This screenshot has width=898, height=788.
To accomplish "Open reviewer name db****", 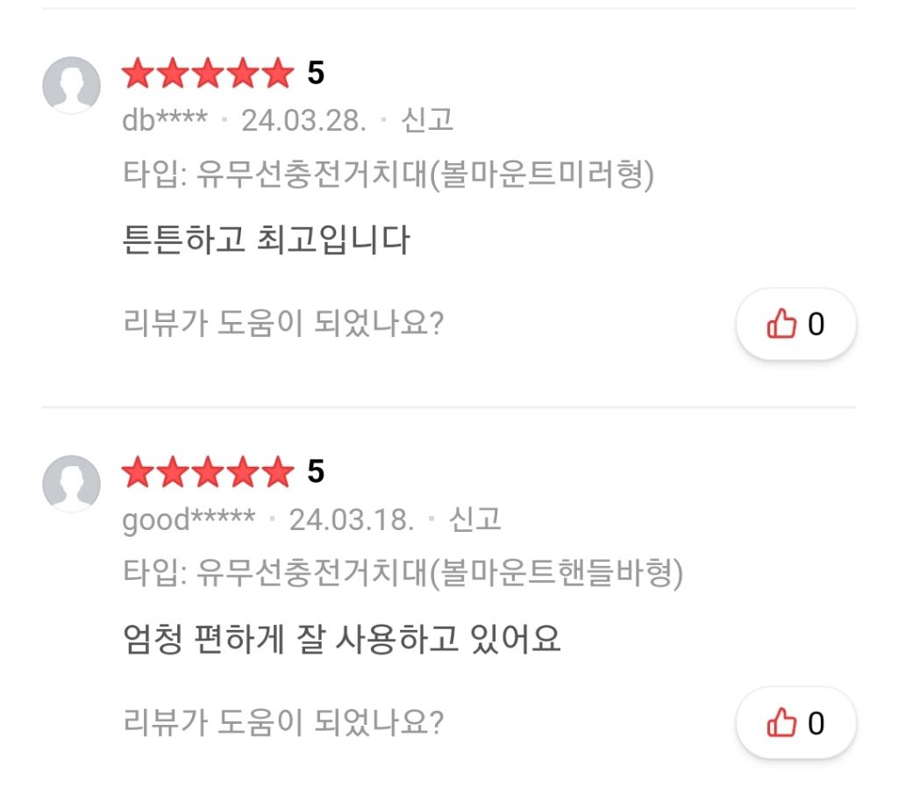I will coord(165,120).
